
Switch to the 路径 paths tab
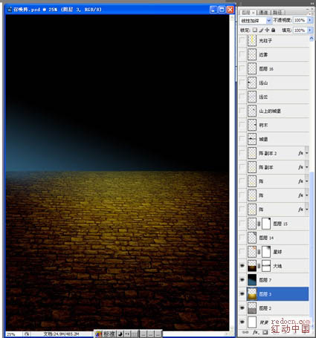[277, 12]
